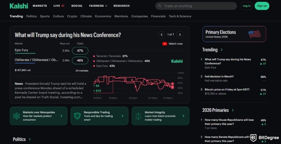Select the Tech & Science category tab
The height and width of the screenshot is (144, 281).
pyautogui.click(x=180, y=16)
